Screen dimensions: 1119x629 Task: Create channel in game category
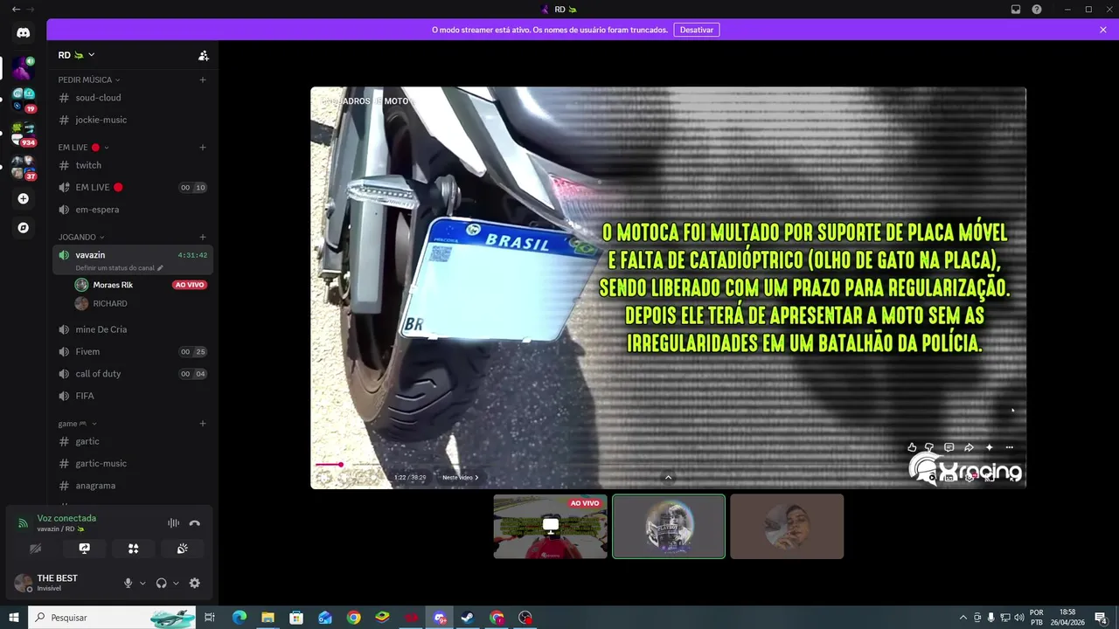(203, 424)
